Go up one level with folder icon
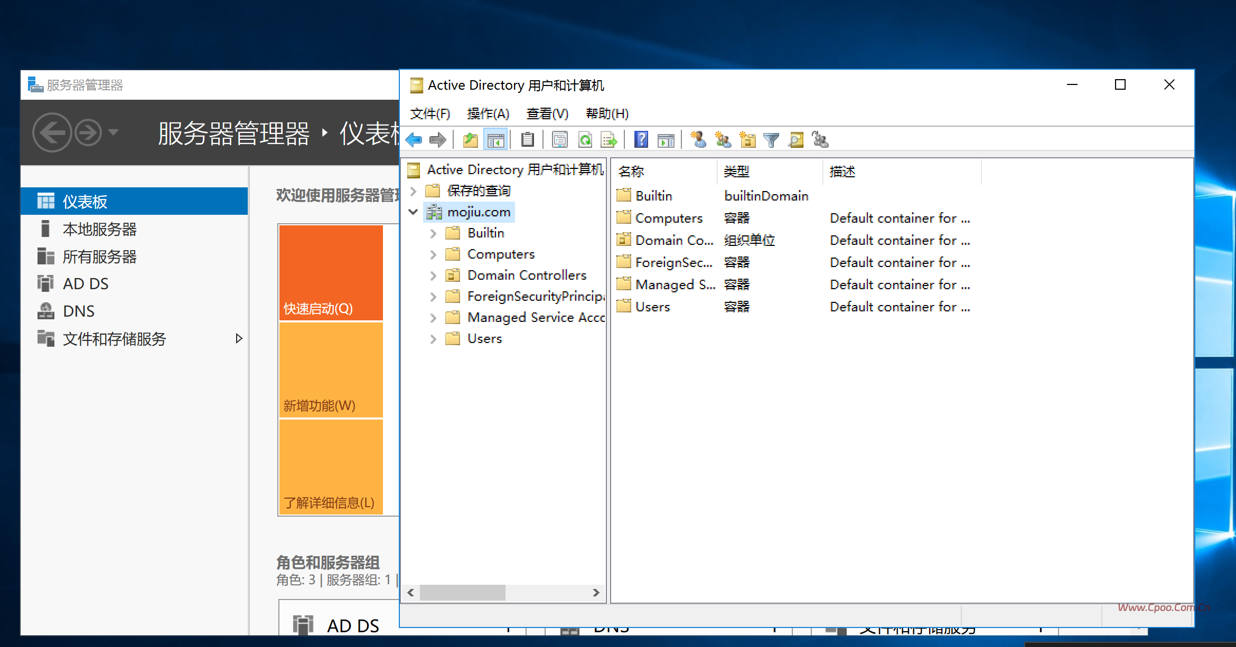Image resolution: width=1236 pixels, height=647 pixels. 470,140
